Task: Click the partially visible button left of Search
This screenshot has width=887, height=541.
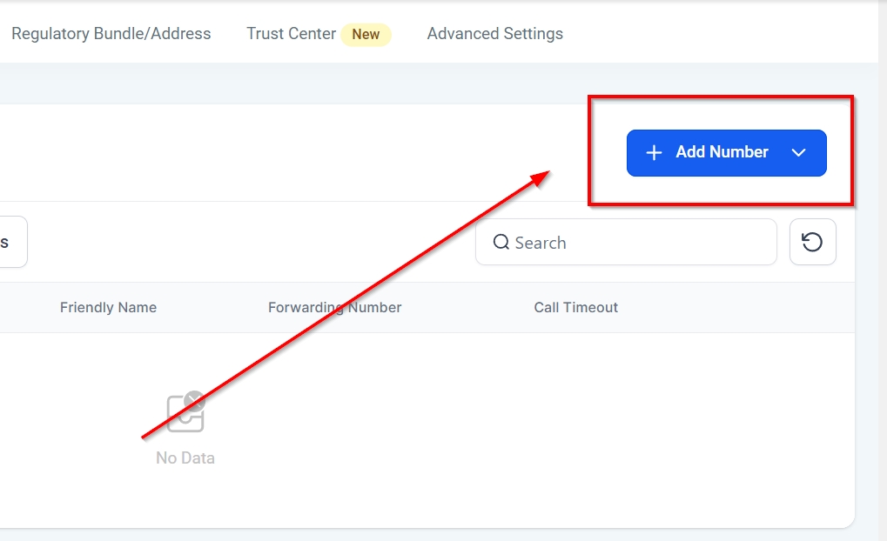Action: tap(12, 242)
